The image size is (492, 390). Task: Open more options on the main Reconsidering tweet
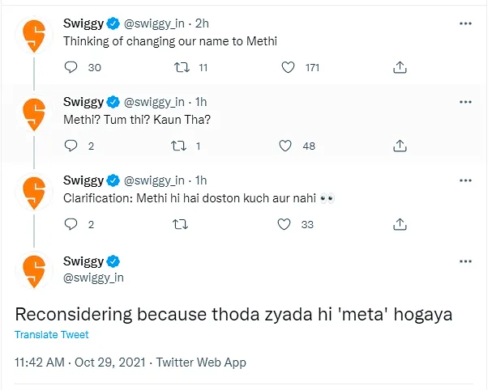click(x=465, y=261)
